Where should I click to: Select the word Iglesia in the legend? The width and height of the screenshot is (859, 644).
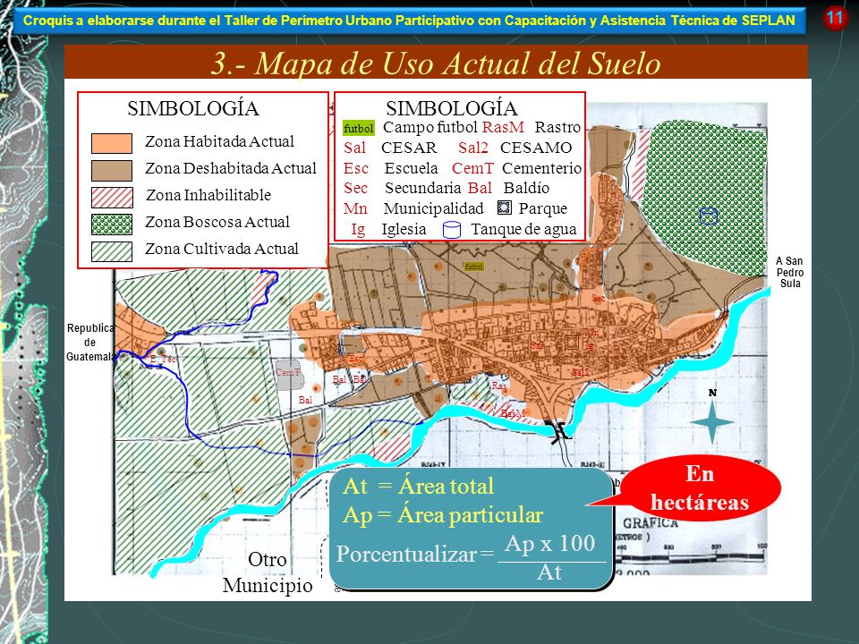pos(404,229)
